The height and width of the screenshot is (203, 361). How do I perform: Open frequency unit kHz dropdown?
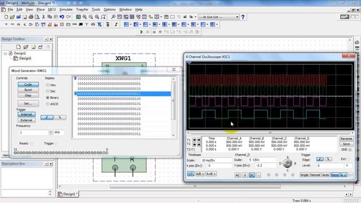(59, 133)
